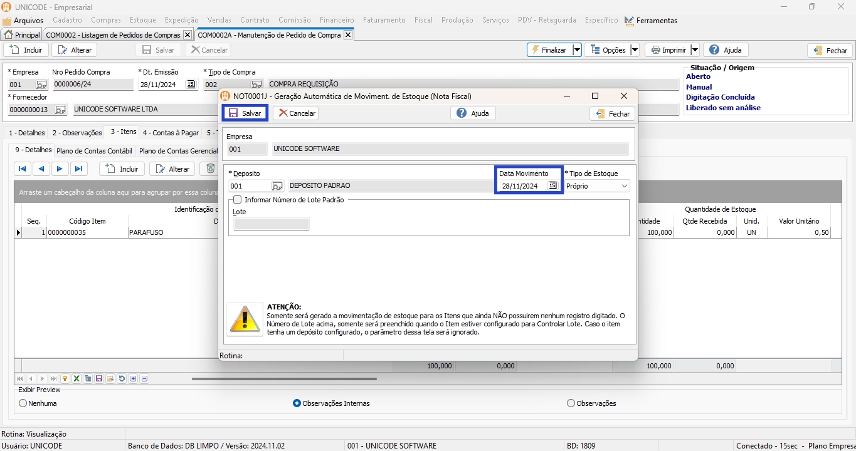Screen dimensions: 856x451
Task: Enable Informar Número de Lote Padrão checkbox
Action: [238, 200]
